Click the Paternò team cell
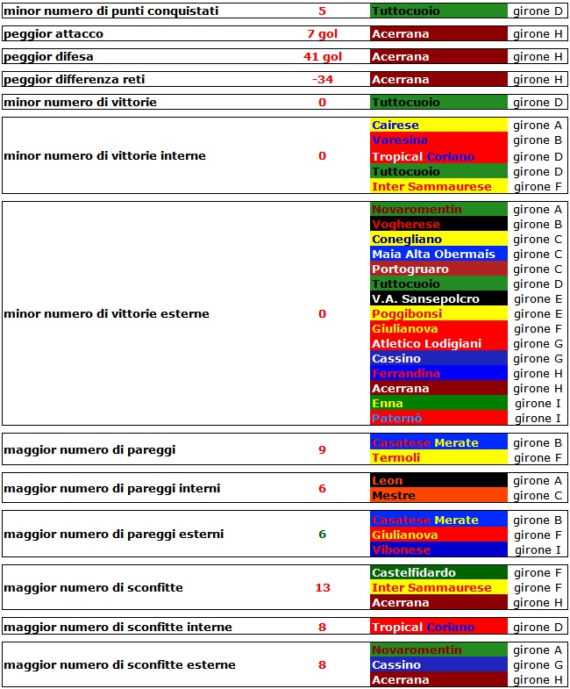 [438, 419]
